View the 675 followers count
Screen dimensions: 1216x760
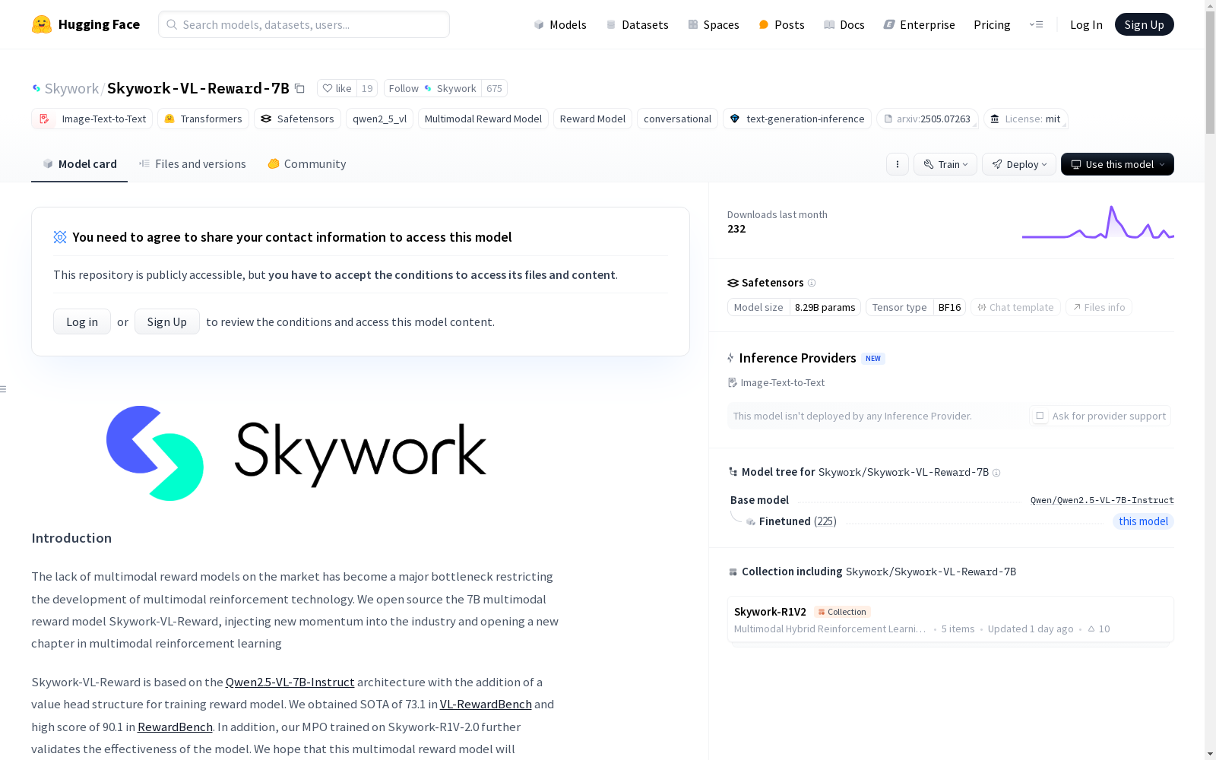tap(494, 88)
